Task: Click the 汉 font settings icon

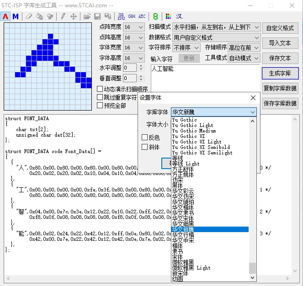Action: click(x=179, y=16)
